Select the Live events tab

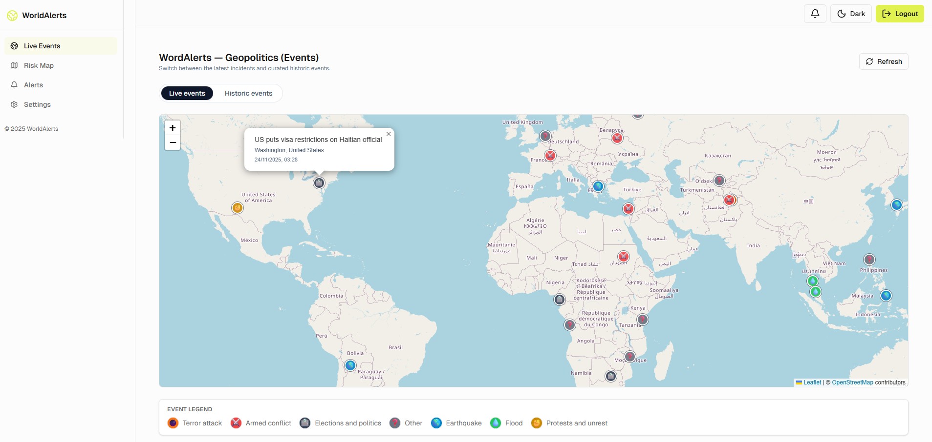(187, 93)
